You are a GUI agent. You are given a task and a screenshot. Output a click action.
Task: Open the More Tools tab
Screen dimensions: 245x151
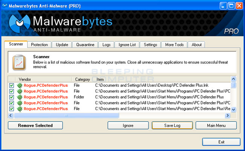point(175,45)
